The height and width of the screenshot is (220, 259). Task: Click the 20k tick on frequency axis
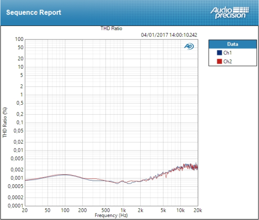(x=197, y=211)
